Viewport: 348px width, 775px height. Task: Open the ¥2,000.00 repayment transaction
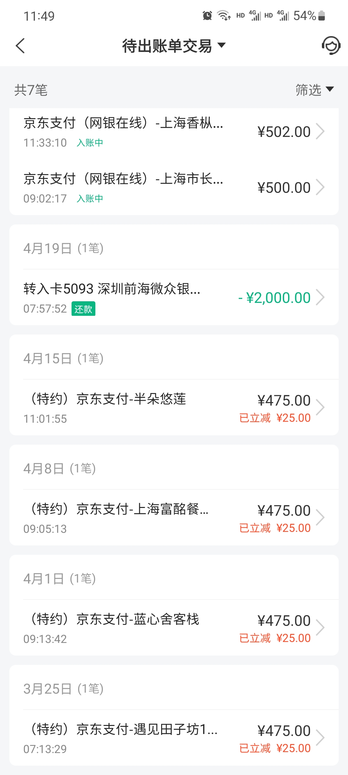[x=174, y=297]
